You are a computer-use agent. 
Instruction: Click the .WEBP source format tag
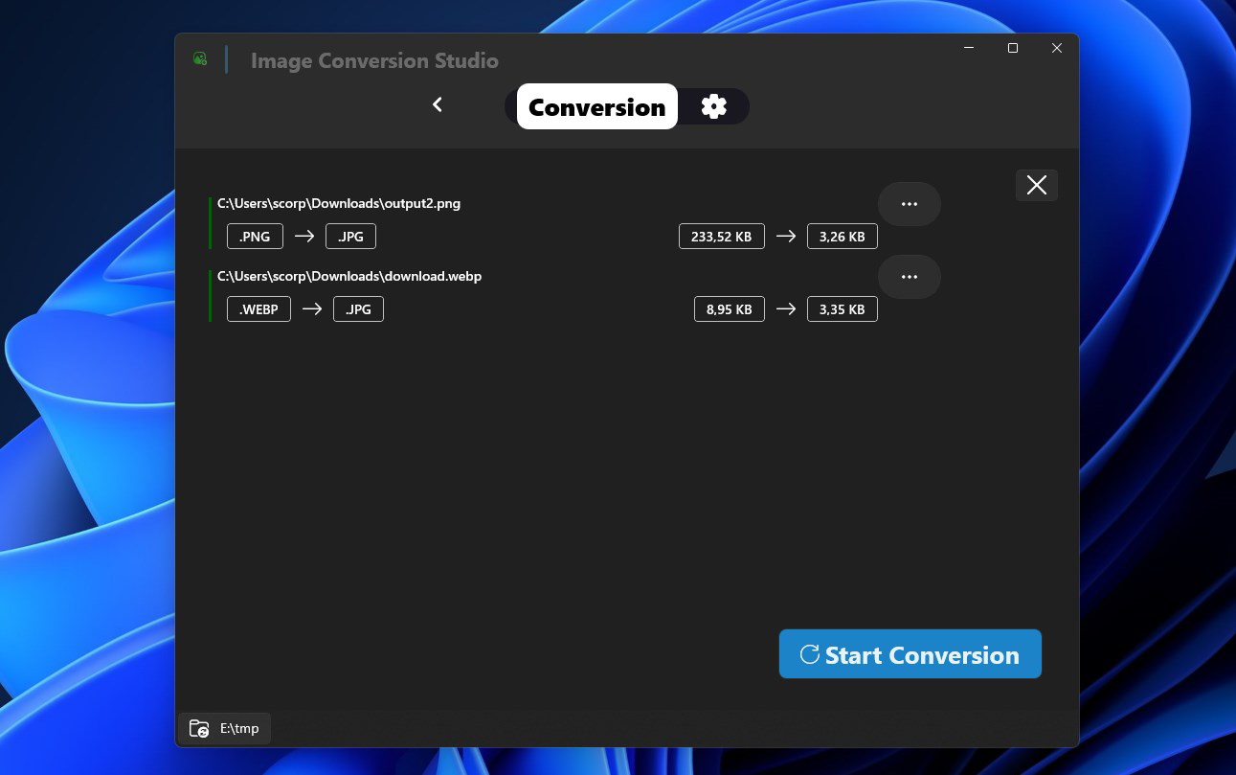(258, 309)
